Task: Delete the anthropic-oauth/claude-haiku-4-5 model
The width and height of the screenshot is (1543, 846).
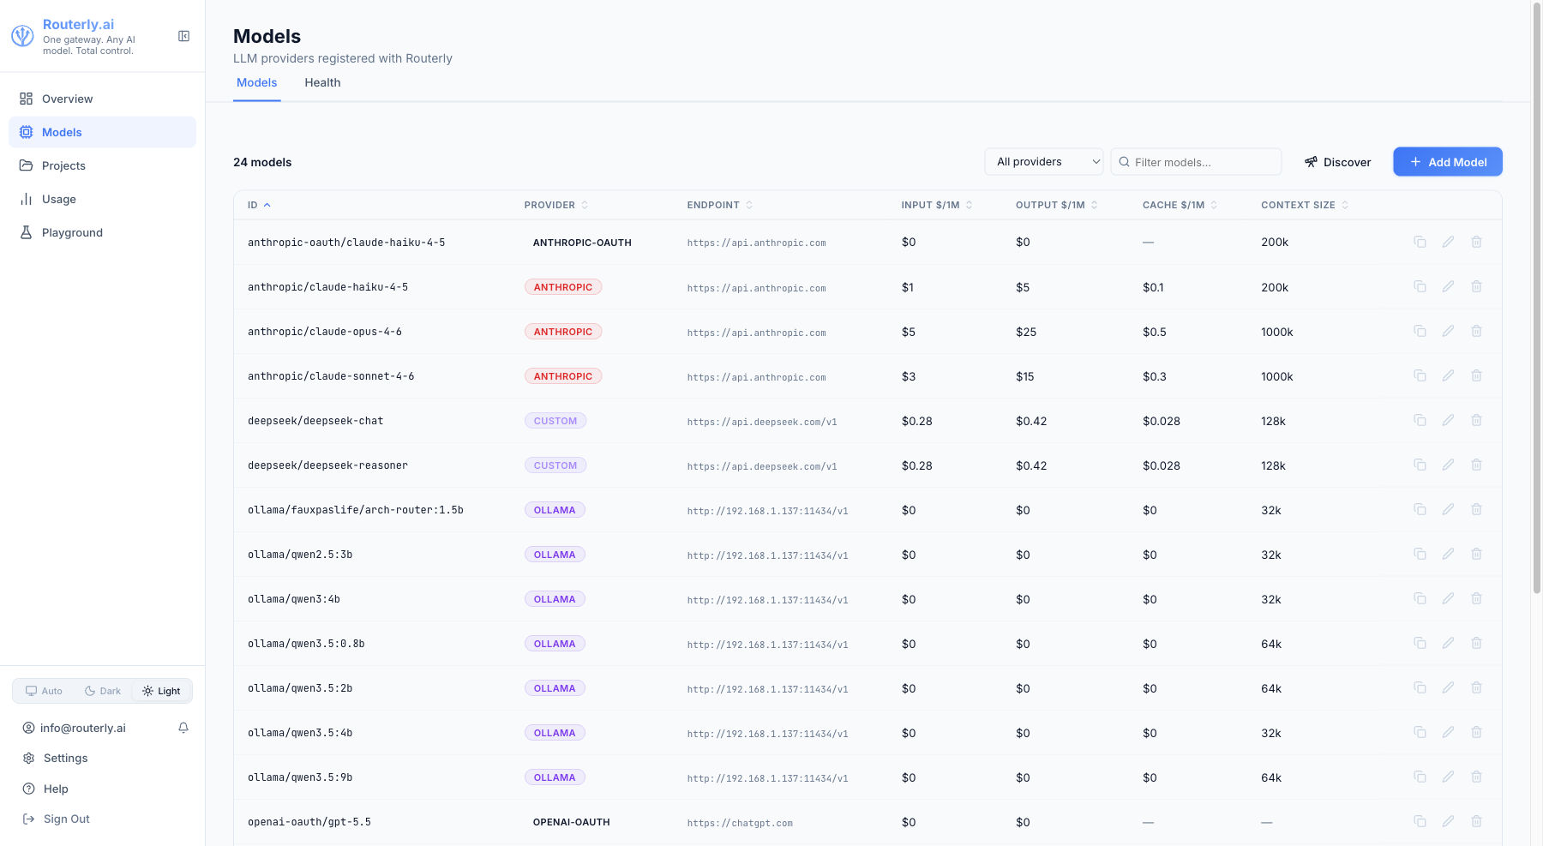Action: pyautogui.click(x=1476, y=242)
